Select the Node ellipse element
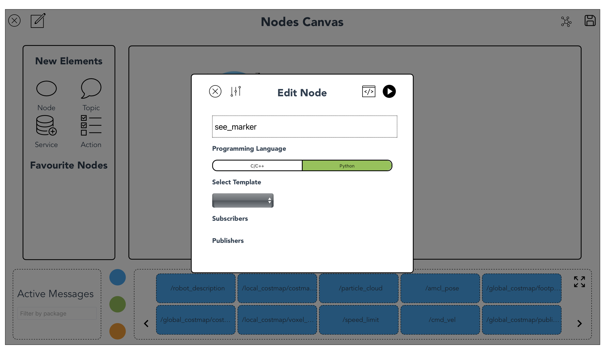The image size is (611, 353). 46,89
